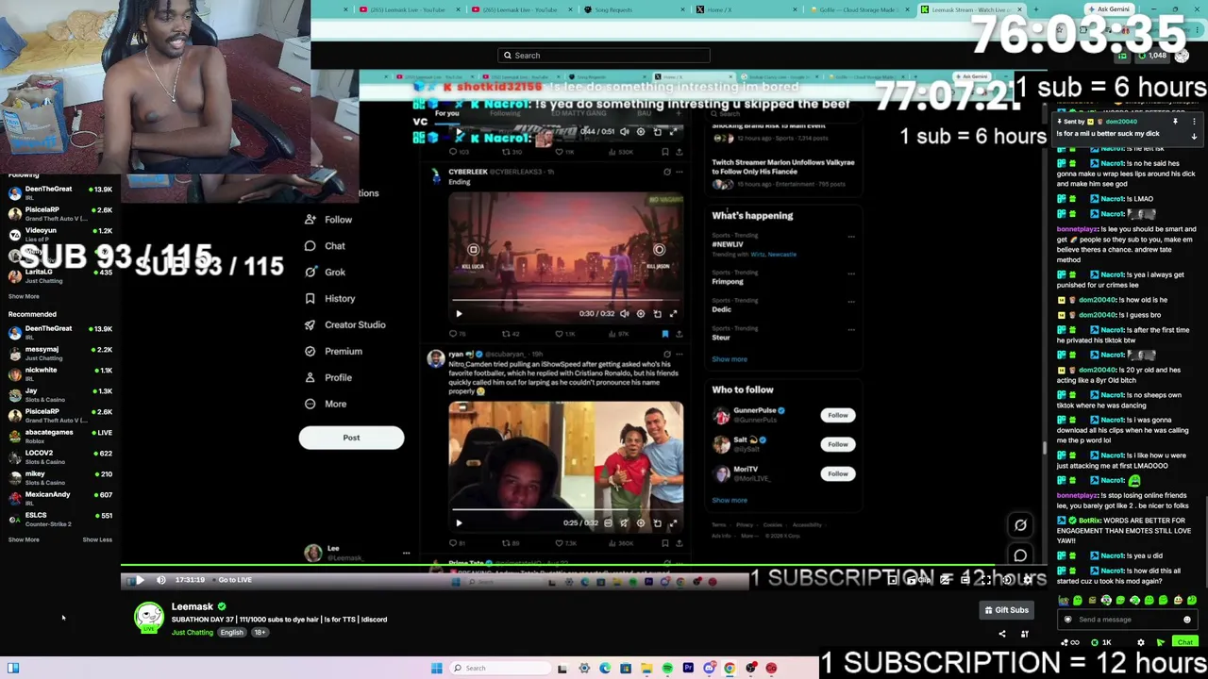Click the red Co icon on the taskbar
The height and width of the screenshot is (679, 1208).
[771, 669]
